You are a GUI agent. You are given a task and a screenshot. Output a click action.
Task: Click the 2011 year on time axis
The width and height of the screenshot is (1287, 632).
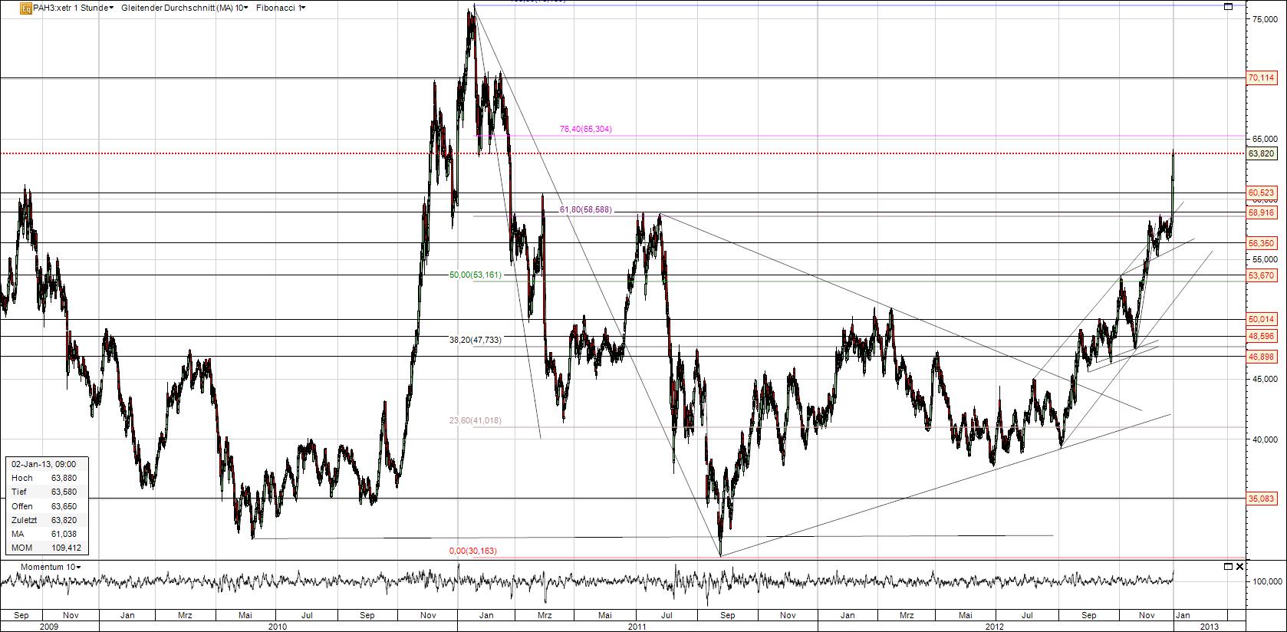(x=637, y=626)
